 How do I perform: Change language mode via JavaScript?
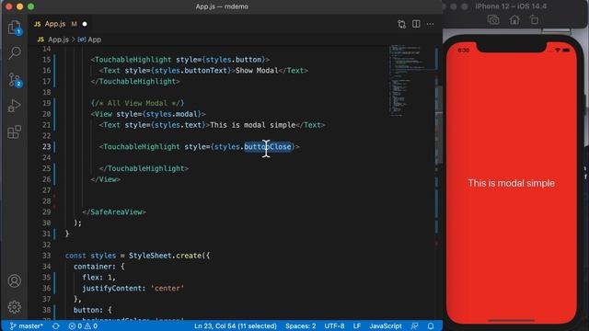coord(386,325)
